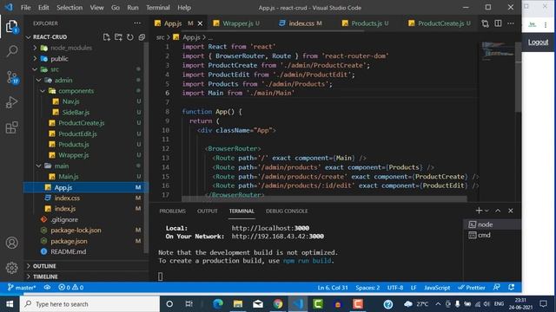Refresh the Explorer file tree
This screenshot has height=312, width=556.
[x=130, y=37]
